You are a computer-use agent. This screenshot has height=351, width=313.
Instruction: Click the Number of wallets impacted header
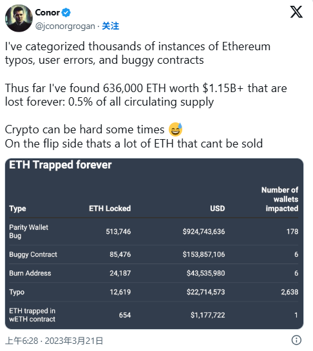pos(280,199)
